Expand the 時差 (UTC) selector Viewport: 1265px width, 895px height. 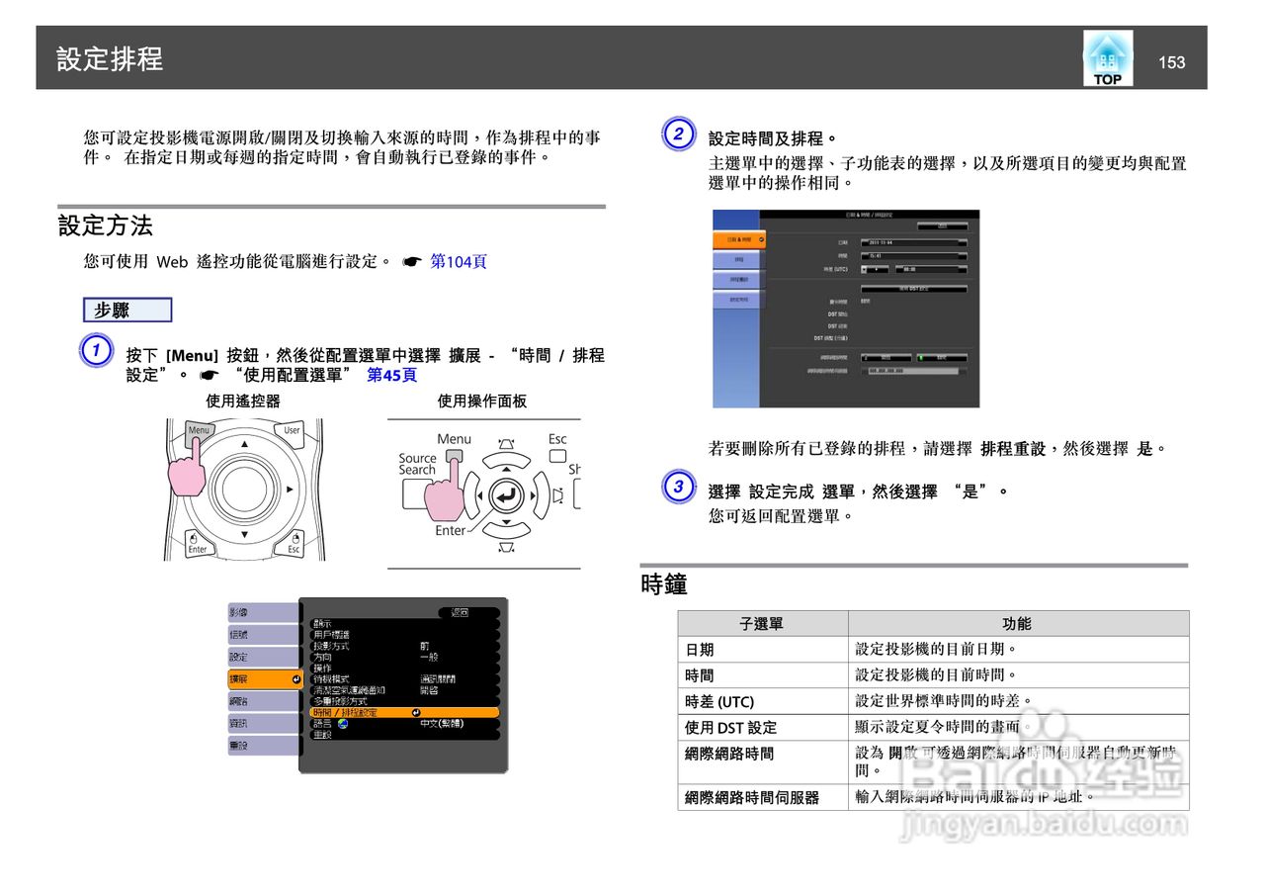coord(876,270)
